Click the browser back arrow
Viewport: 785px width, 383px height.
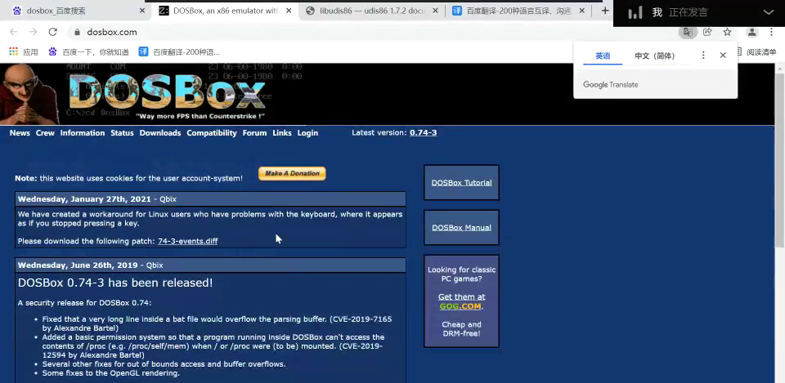pos(14,32)
